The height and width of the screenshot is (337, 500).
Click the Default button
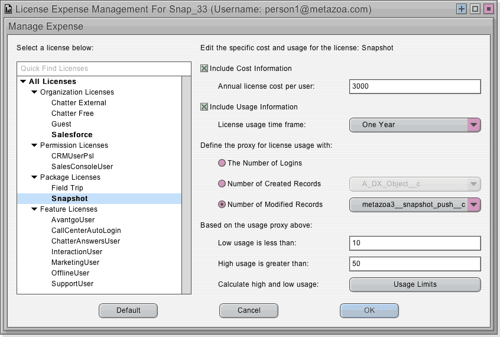(128, 310)
